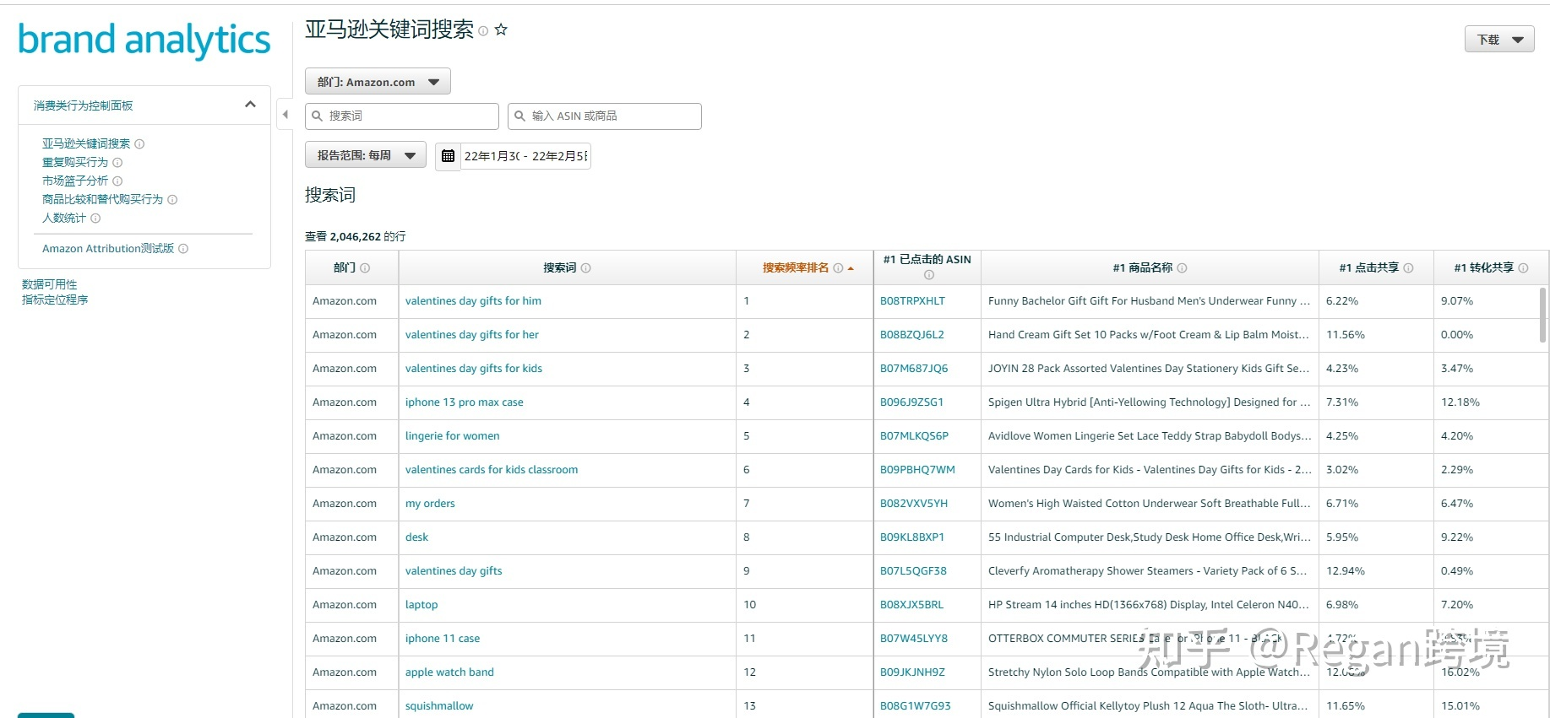Open 商品比较和替代购买行为 in sidebar
Viewport: 1550px width, 718px height.
(x=102, y=200)
